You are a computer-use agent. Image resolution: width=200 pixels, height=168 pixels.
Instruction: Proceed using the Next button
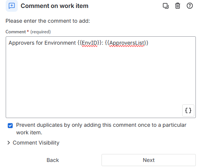148,160
